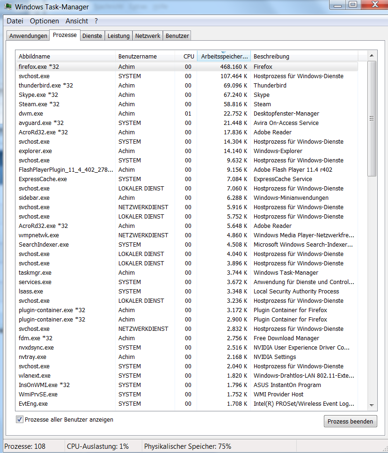Click 'NVIDIA Settings' description

(275, 357)
